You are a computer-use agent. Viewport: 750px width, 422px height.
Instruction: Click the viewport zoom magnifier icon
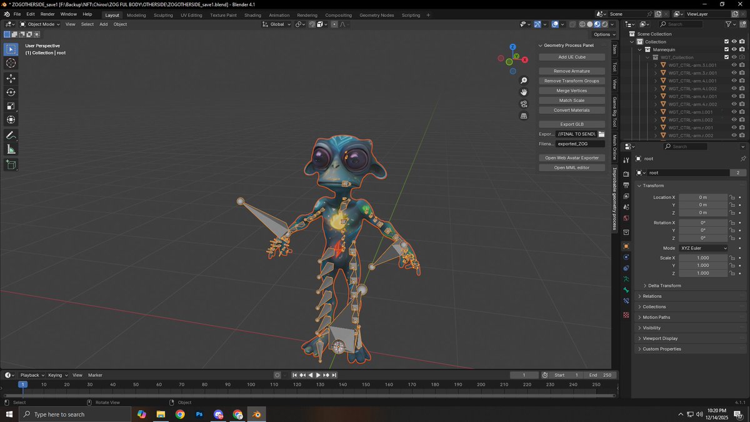tap(524, 81)
